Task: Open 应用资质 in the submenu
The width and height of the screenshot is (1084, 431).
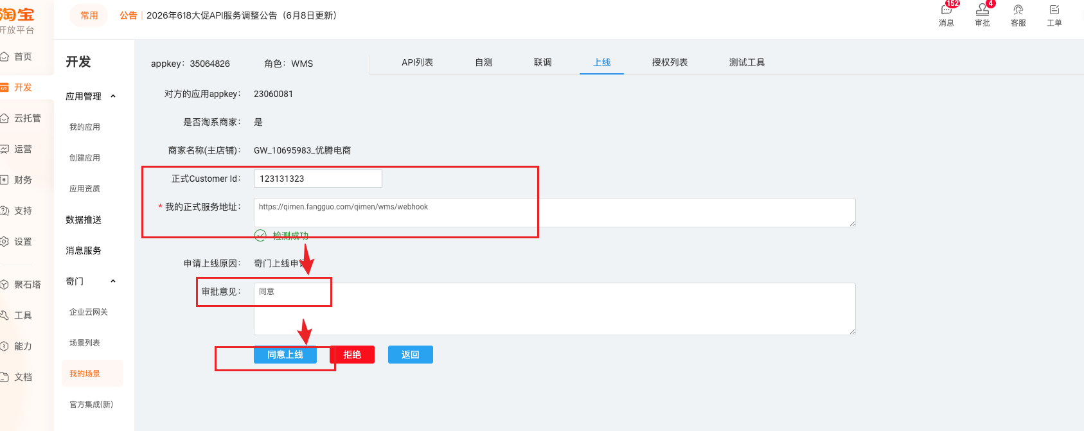Action: (x=85, y=189)
